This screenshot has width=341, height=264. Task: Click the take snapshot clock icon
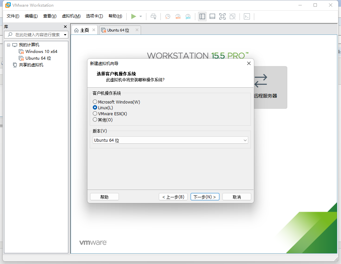point(167,16)
